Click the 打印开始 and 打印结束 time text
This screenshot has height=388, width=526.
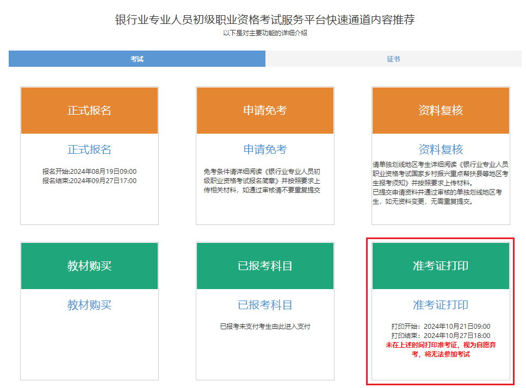441,331
